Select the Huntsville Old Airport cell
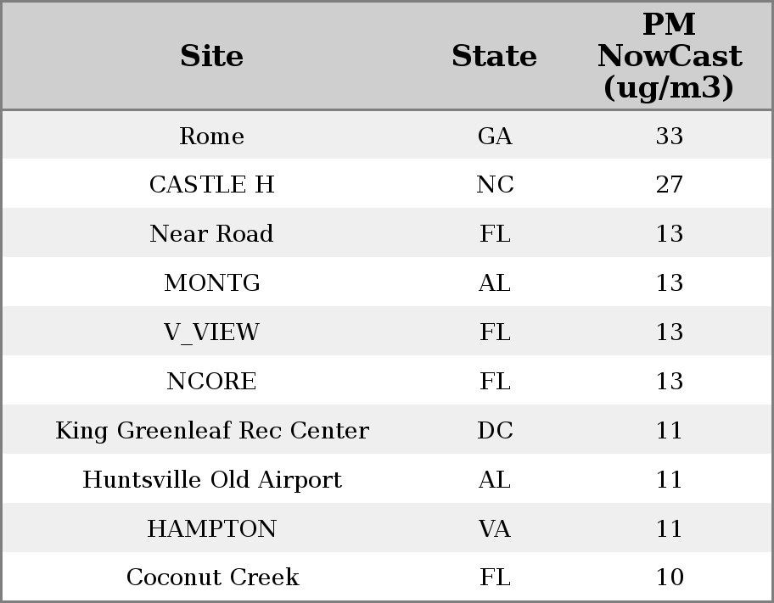 pos(211,479)
